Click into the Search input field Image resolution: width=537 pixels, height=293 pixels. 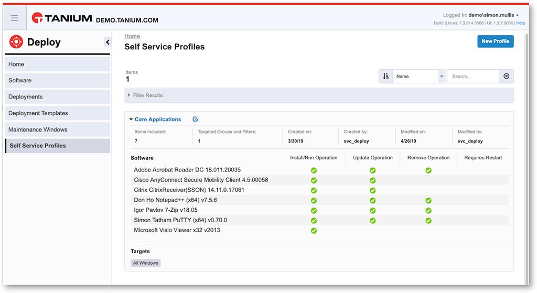click(473, 77)
